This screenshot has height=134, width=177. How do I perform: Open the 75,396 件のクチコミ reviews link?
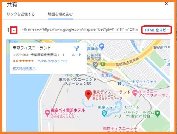coord(52,61)
